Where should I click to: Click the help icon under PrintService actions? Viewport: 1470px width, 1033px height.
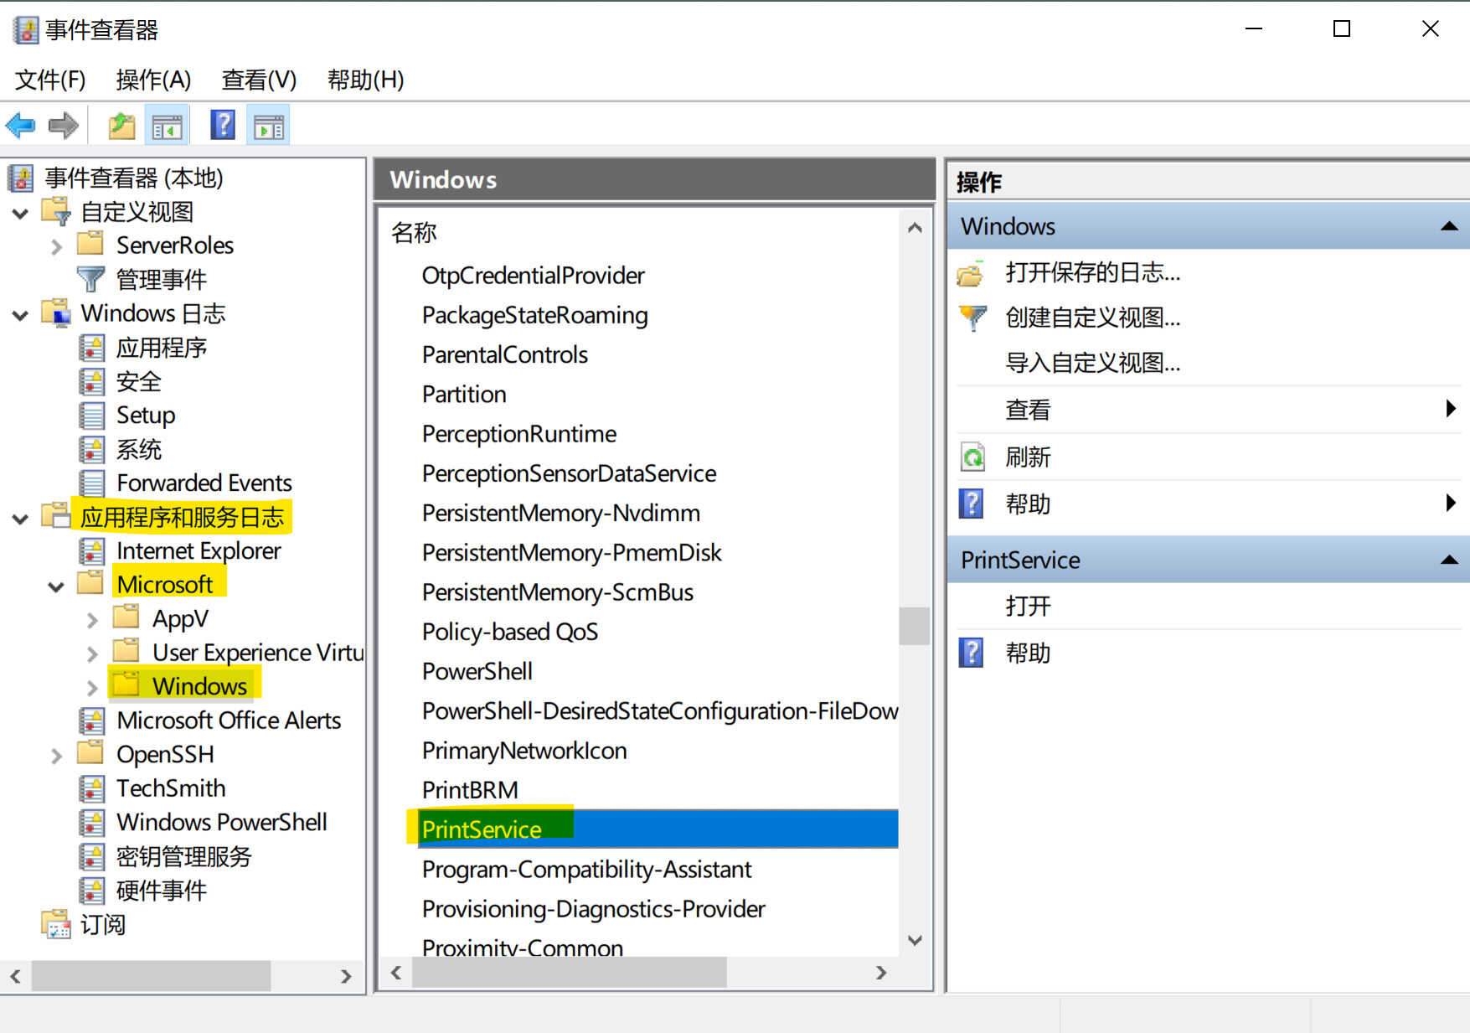pyautogui.click(x=972, y=653)
